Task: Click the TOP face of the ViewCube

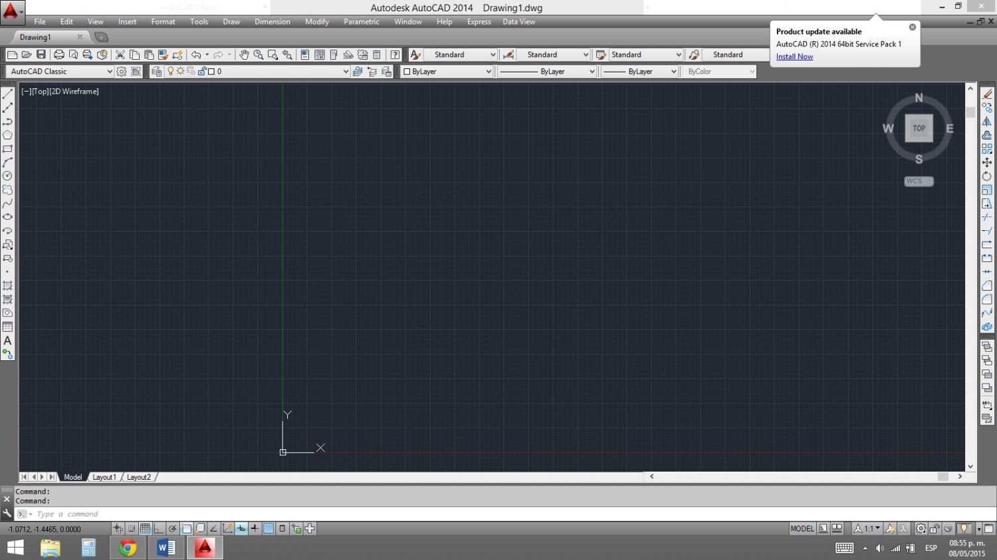Action: point(919,128)
